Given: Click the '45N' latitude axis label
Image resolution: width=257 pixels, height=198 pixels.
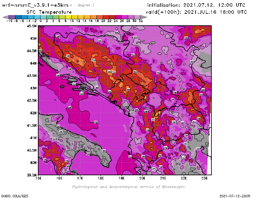Looking at the screenshot, I should coord(33,38).
